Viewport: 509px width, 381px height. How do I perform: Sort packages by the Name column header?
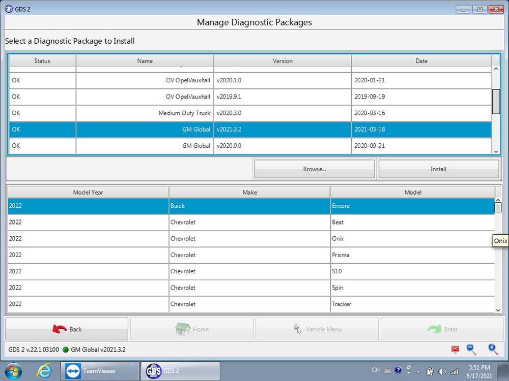[x=145, y=61]
